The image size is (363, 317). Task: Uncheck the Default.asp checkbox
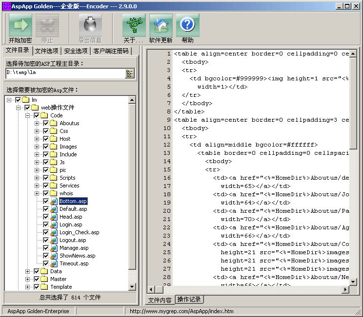pyautogui.click(x=46, y=209)
